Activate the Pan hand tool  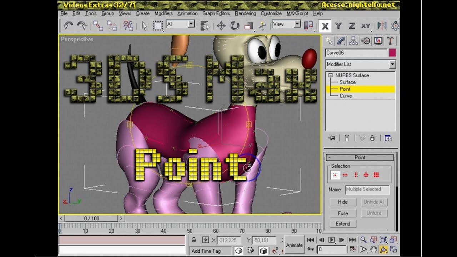[x=373, y=250]
